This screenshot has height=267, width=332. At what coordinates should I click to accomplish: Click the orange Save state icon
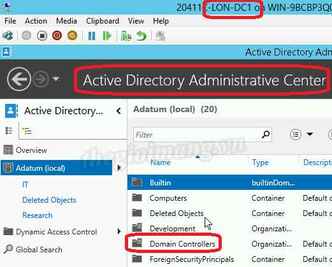72,36
